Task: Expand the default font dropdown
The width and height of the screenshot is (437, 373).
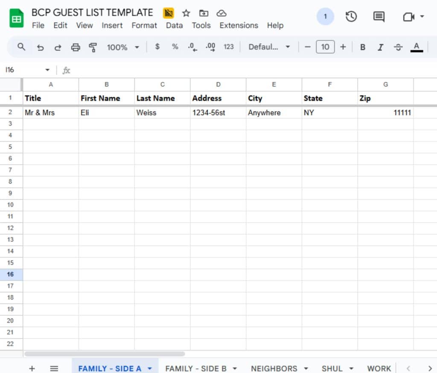Action: [x=269, y=47]
